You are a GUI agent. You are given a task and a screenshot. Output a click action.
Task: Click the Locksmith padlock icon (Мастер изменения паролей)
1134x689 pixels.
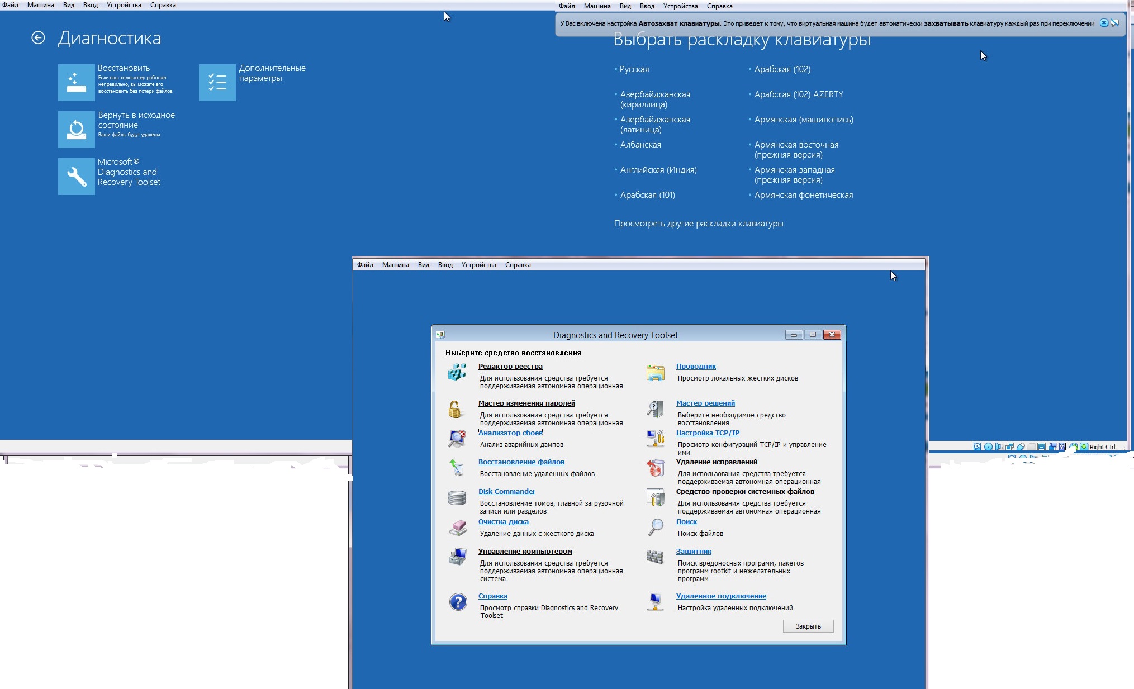point(456,410)
